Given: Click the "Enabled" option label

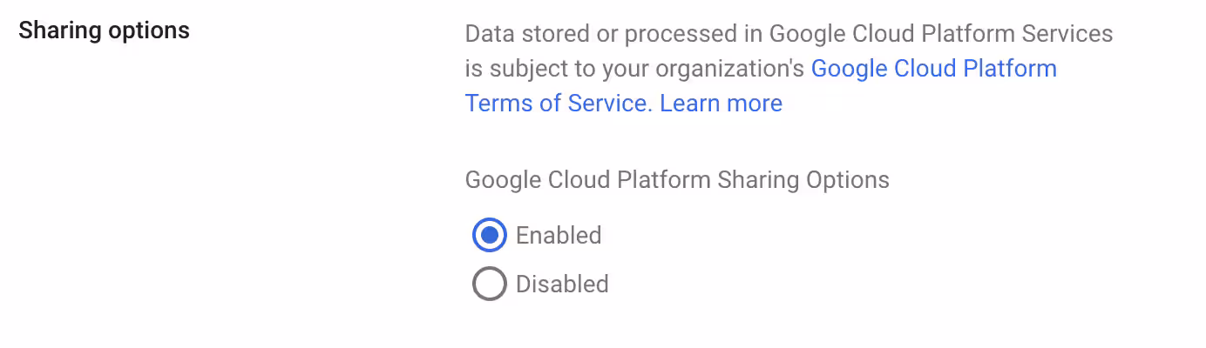Looking at the screenshot, I should (559, 235).
